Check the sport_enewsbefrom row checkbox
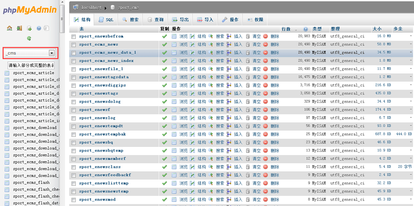The image size is (414, 206). tap(73, 37)
